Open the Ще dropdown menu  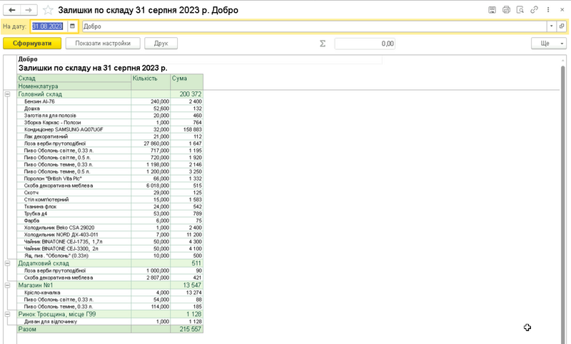tap(549, 43)
